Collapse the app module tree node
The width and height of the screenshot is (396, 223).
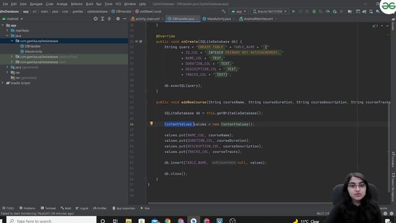coord(2,25)
